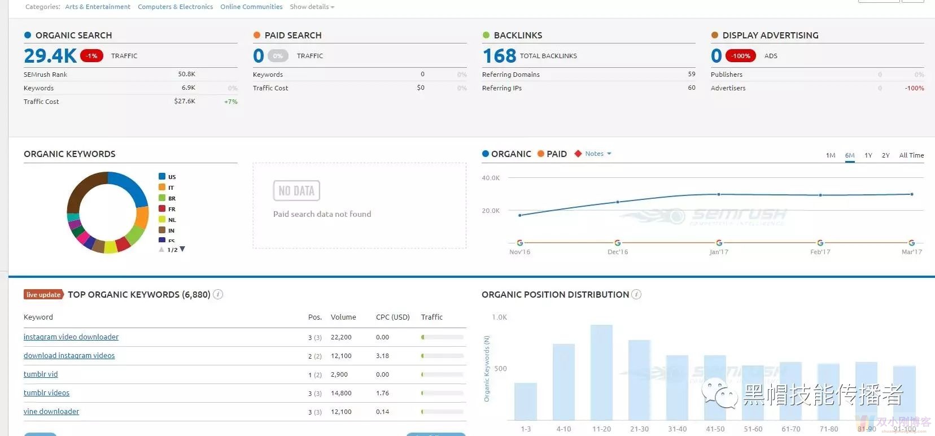Click the 11-20 position distribution bar
Viewport: 935px width, 436px height.
click(601, 372)
